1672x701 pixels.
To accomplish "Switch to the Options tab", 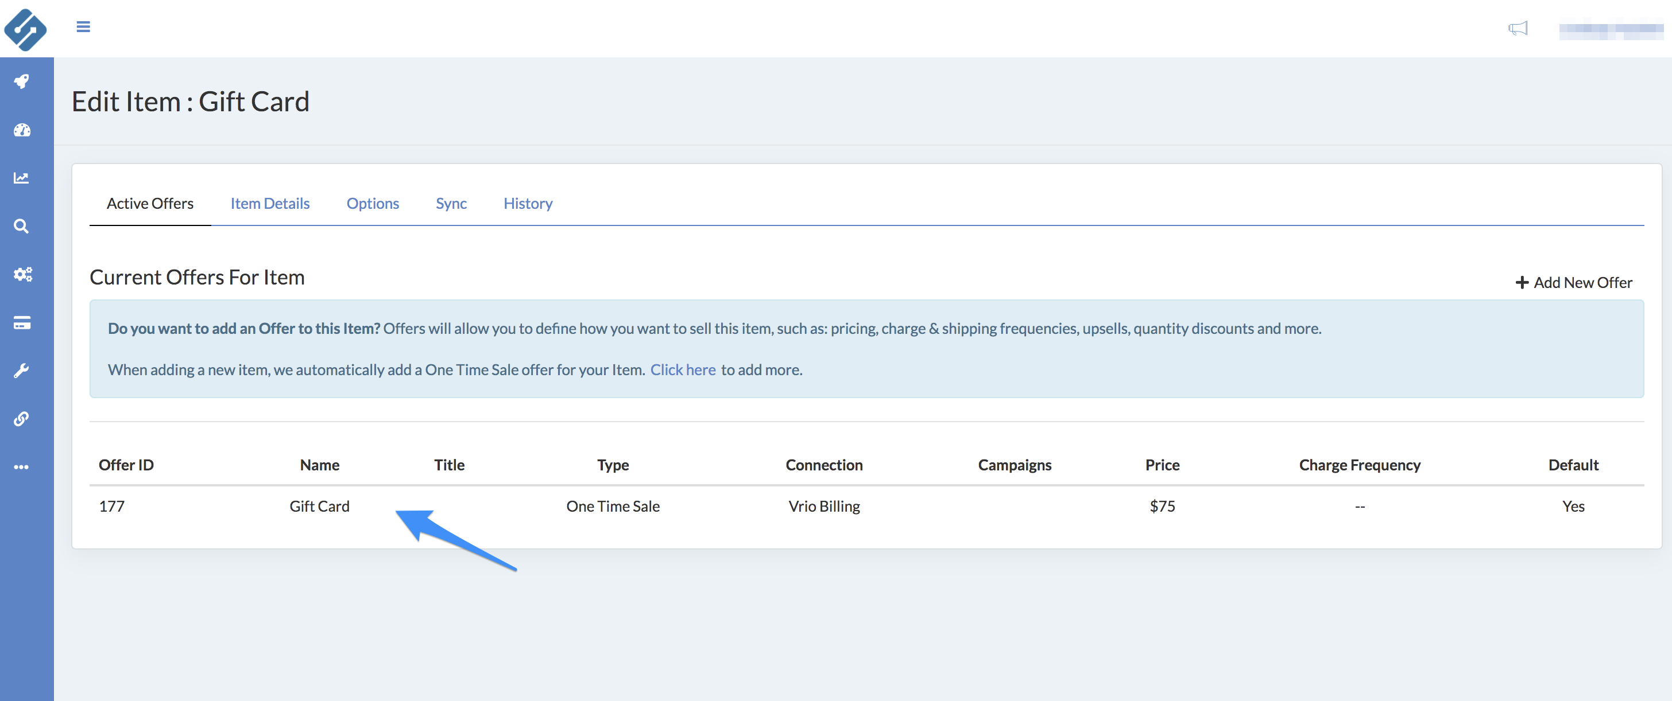I will click(x=373, y=204).
